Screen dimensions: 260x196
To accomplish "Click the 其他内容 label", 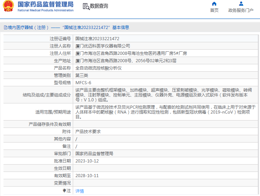I will click(63, 139).
